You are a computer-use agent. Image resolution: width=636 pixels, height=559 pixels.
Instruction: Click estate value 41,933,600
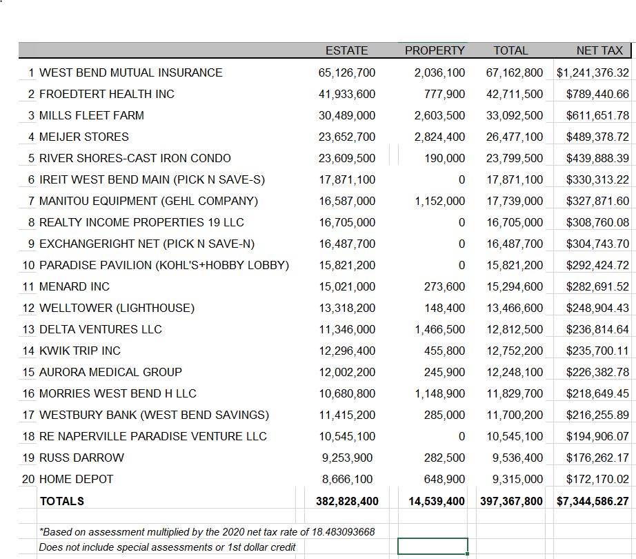347,94
